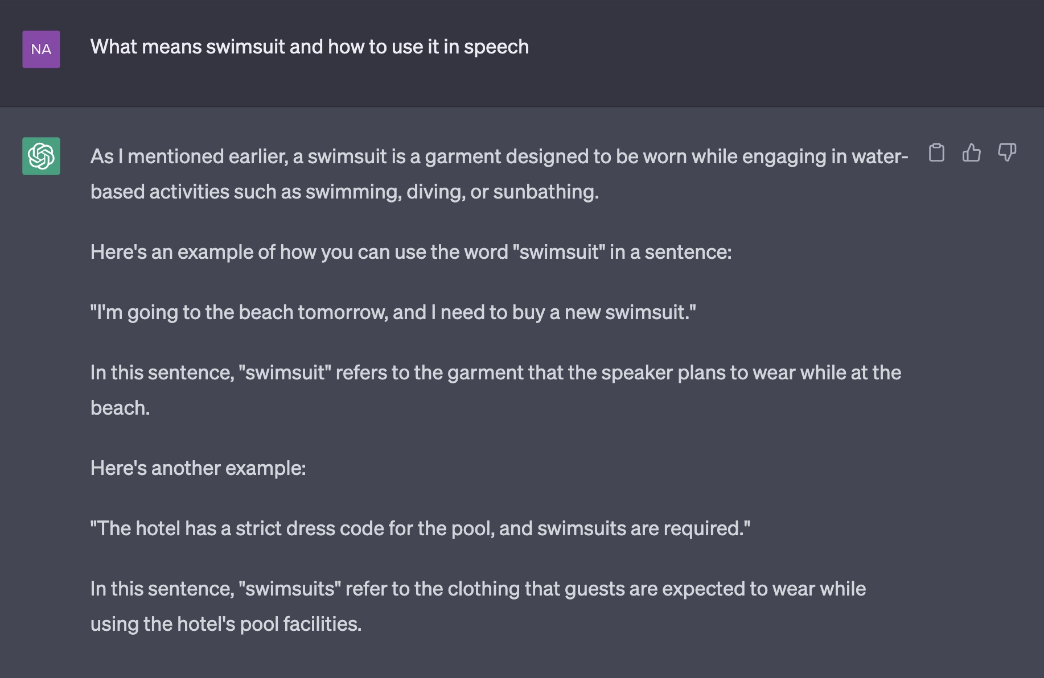Screen dimensions: 1044x678
Task: Click the line "In this sentence, "swimsuit" refers"
Action: pyautogui.click(x=496, y=373)
